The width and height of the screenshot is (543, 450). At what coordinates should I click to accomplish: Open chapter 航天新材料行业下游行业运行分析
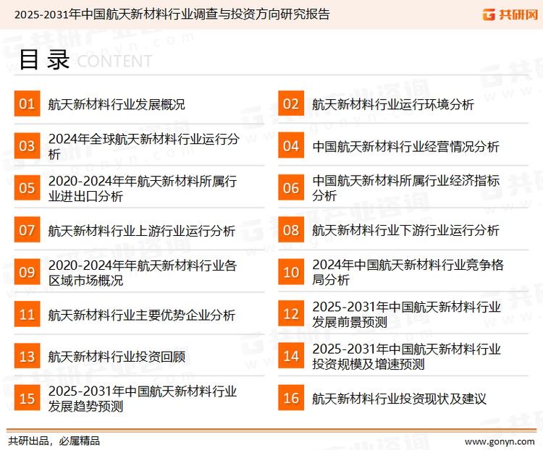[405, 231]
